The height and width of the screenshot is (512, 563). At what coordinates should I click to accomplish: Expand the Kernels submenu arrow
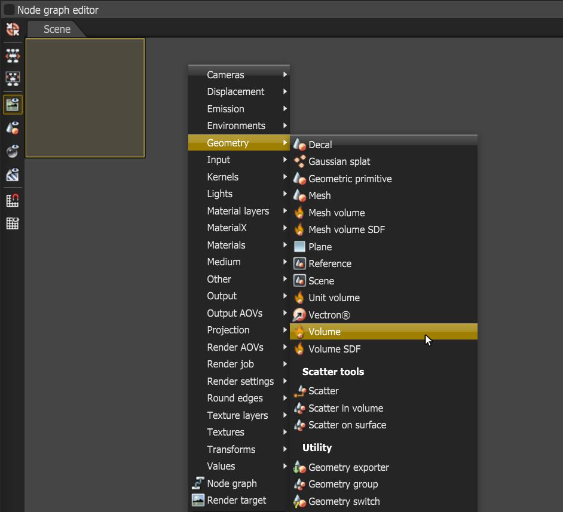point(284,177)
